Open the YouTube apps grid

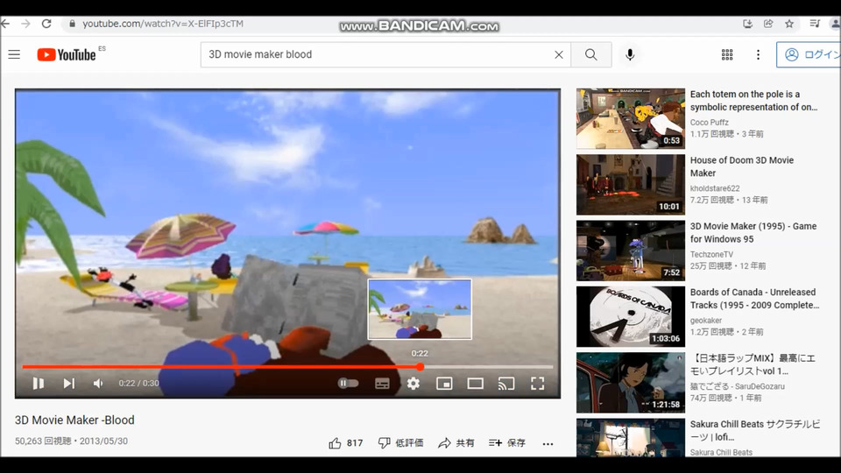(x=727, y=54)
